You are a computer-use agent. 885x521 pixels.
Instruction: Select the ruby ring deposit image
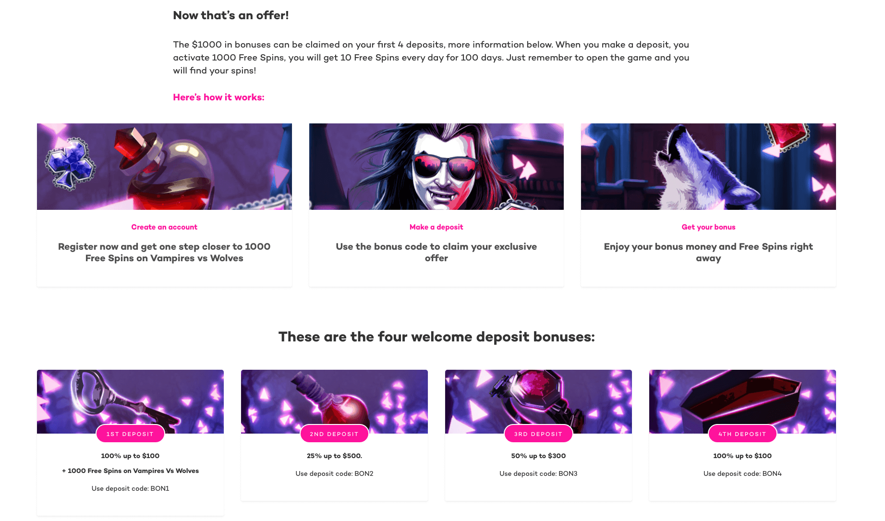coord(538,401)
